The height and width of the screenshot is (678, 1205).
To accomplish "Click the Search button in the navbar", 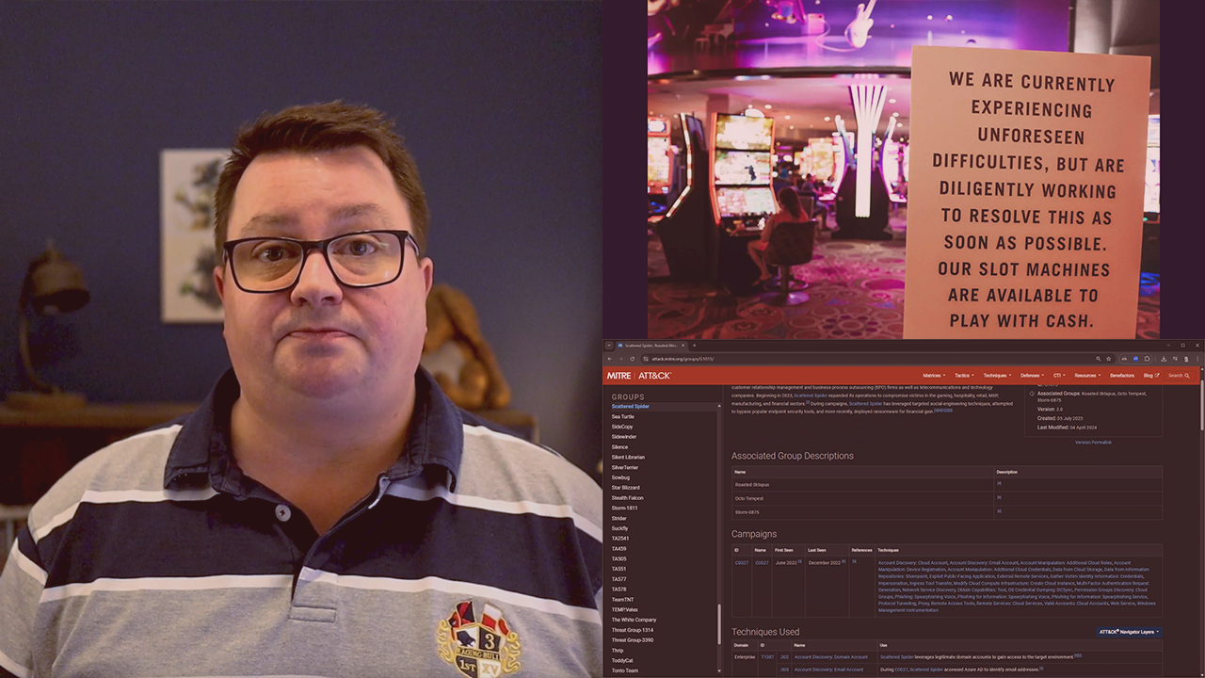I will click(1179, 376).
